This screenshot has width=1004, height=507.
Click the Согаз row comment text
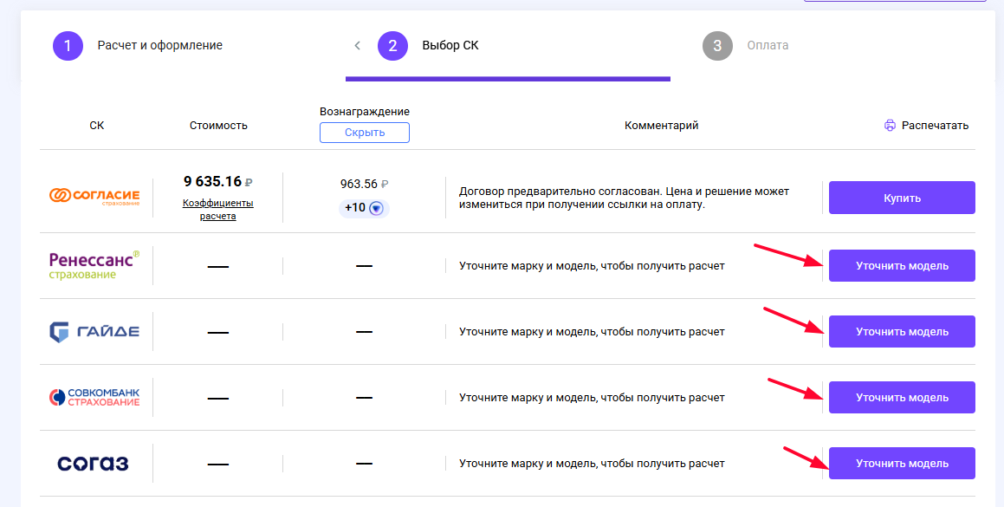592,464
